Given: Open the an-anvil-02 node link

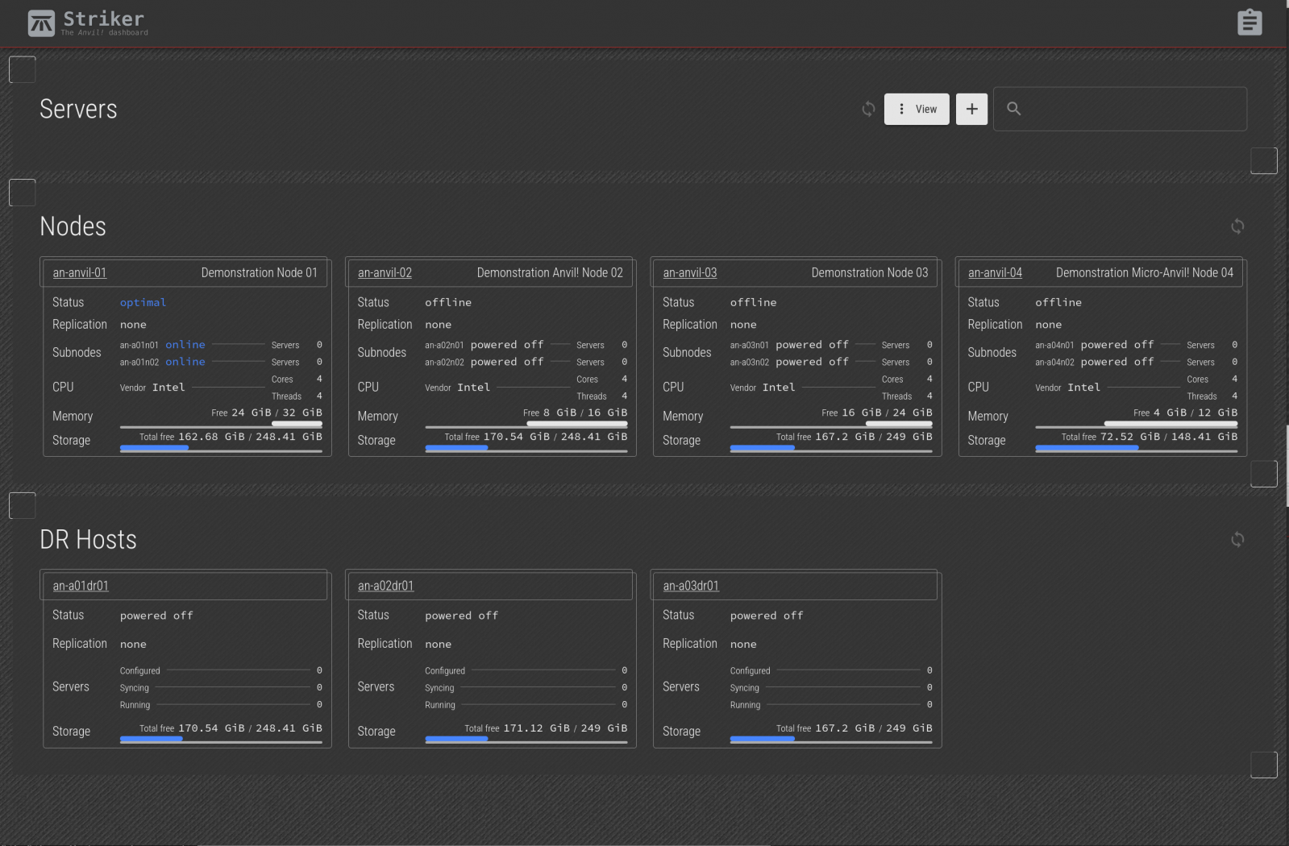Looking at the screenshot, I should pyautogui.click(x=385, y=273).
